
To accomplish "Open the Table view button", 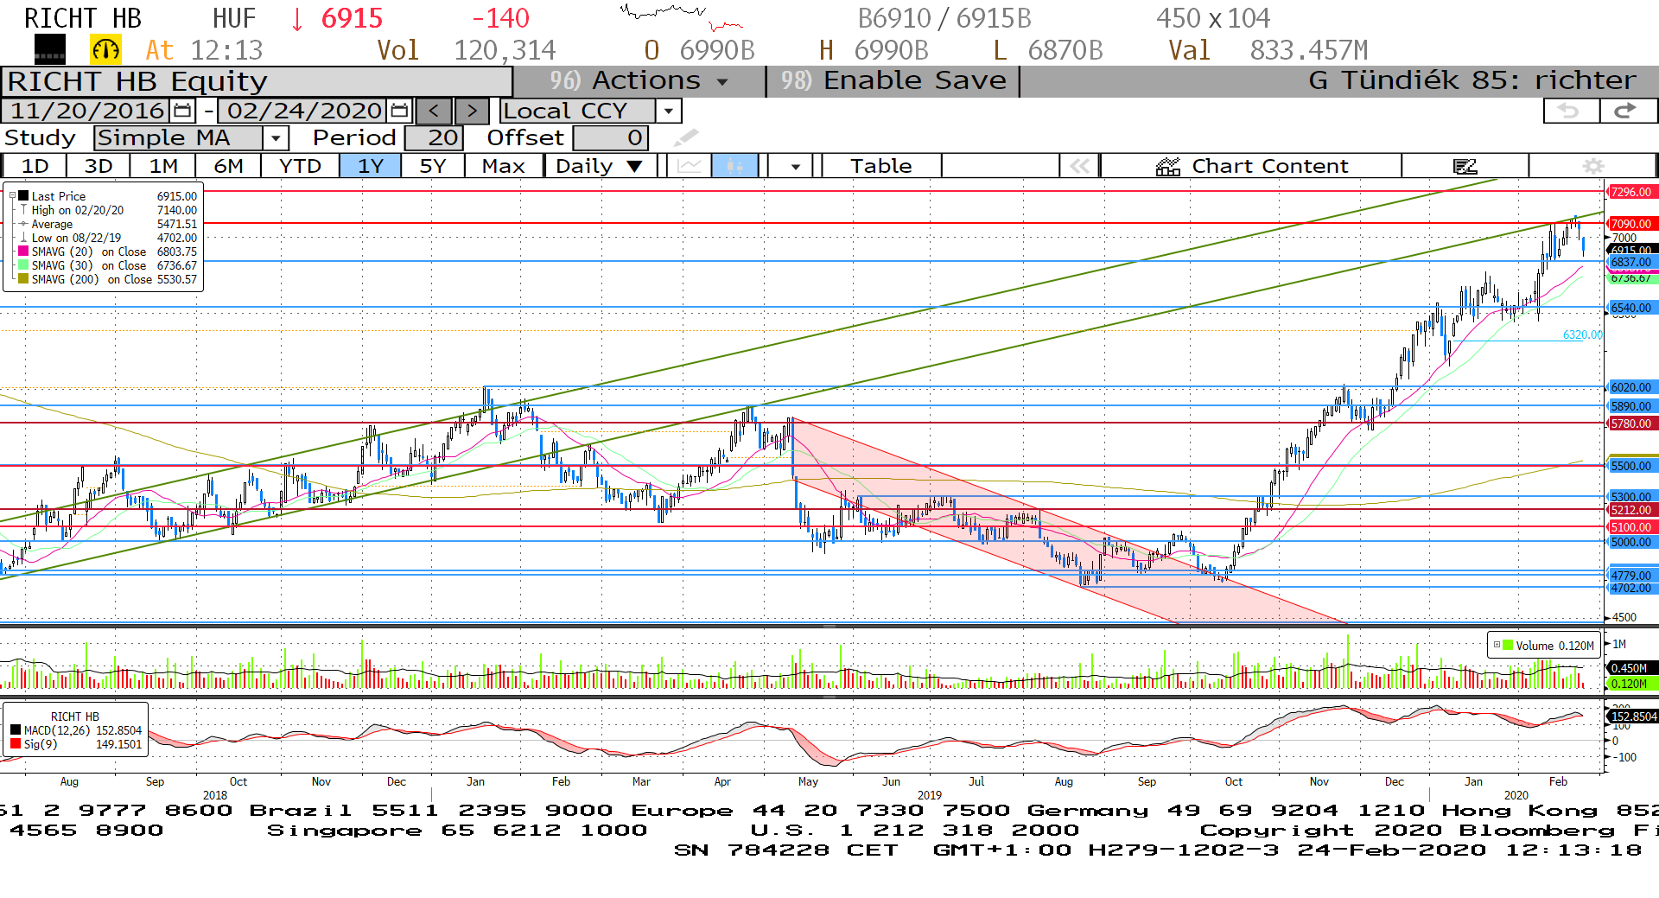I will pyautogui.click(x=881, y=166).
